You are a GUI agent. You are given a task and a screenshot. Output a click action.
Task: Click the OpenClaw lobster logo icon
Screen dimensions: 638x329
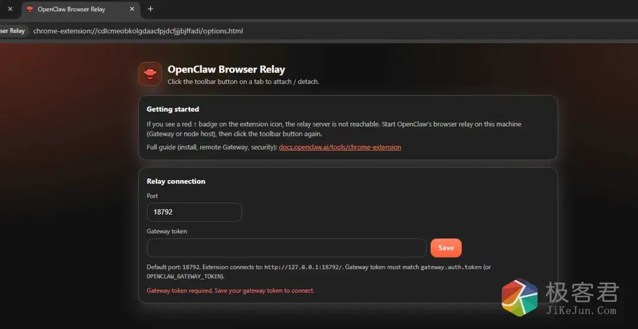click(x=150, y=74)
